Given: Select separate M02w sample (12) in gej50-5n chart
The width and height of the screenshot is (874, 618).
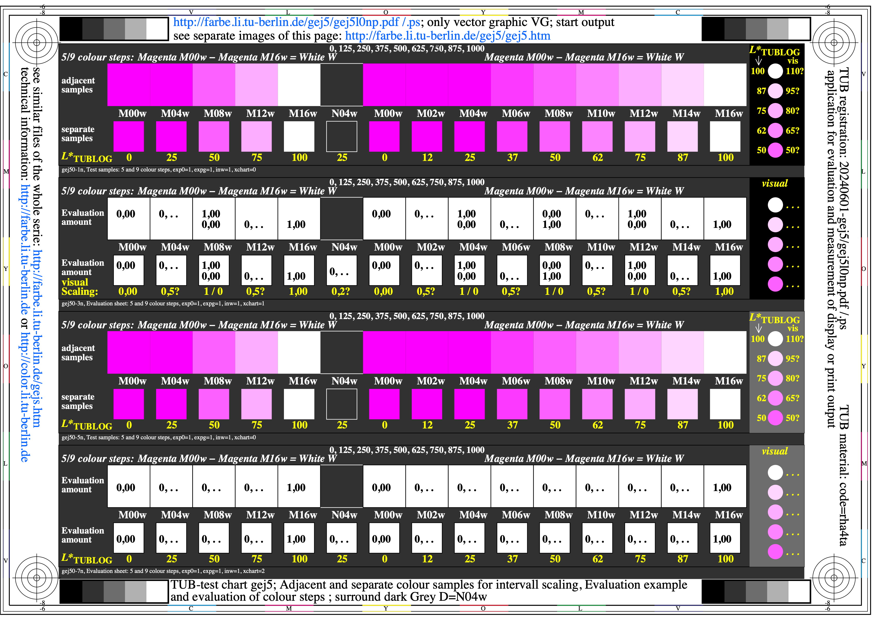Looking at the screenshot, I should pyautogui.click(x=427, y=404).
